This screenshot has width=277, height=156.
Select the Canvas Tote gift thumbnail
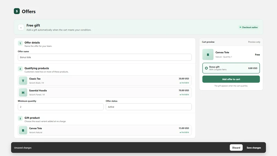click(23, 130)
